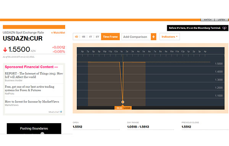The height and width of the screenshot is (146, 229).
Task: Select the 1D chart range
Action: tap(76, 37)
